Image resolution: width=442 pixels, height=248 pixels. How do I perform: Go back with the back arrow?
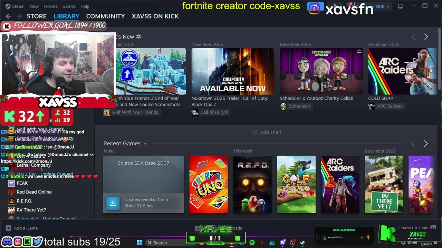(8, 16)
